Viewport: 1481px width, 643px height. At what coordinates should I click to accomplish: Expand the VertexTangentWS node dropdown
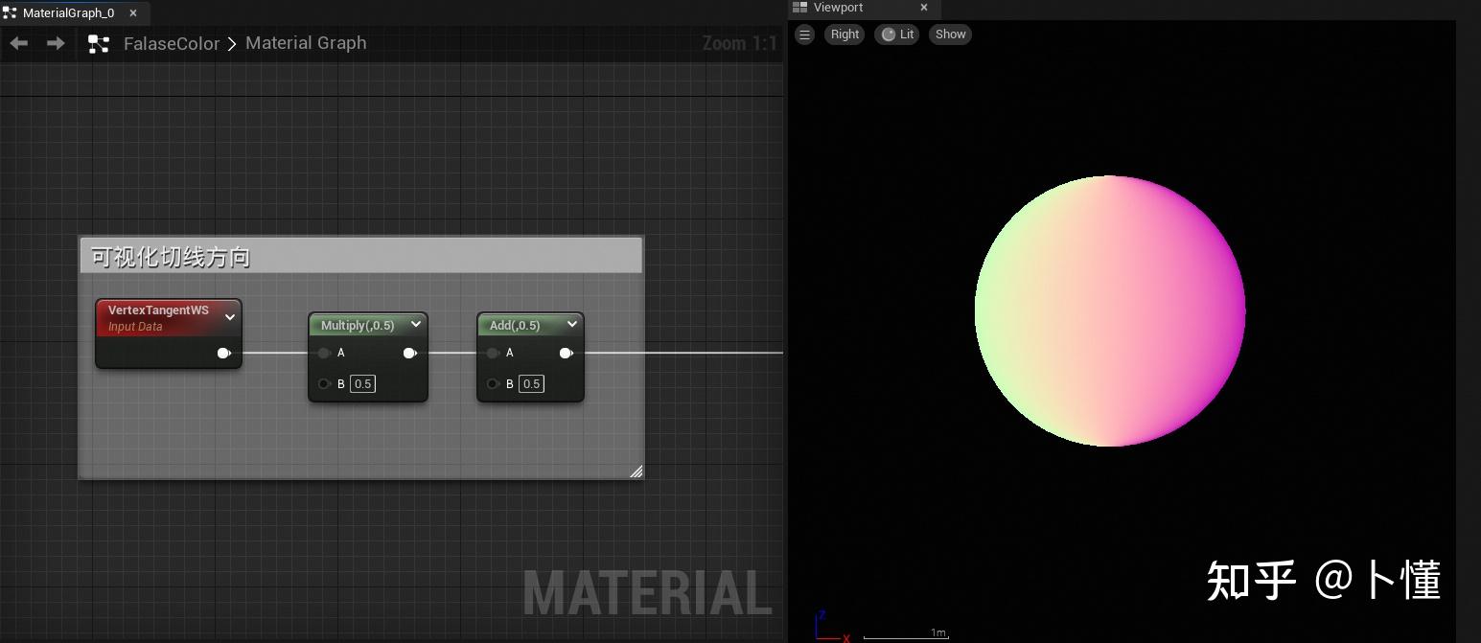click(230, 316)
